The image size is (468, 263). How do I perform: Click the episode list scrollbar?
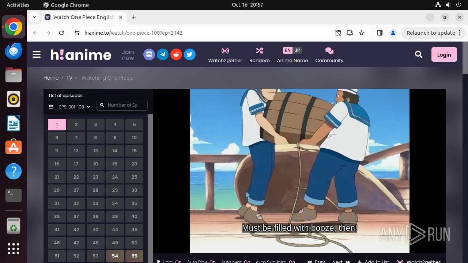(150, 188)
